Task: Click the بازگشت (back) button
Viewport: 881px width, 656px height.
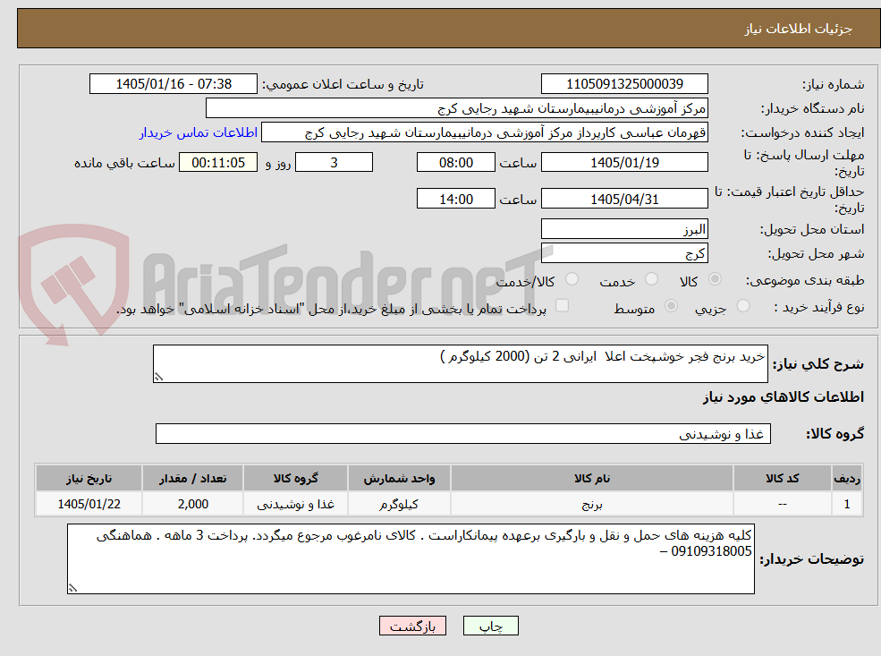Action: [x=412, y=626]
